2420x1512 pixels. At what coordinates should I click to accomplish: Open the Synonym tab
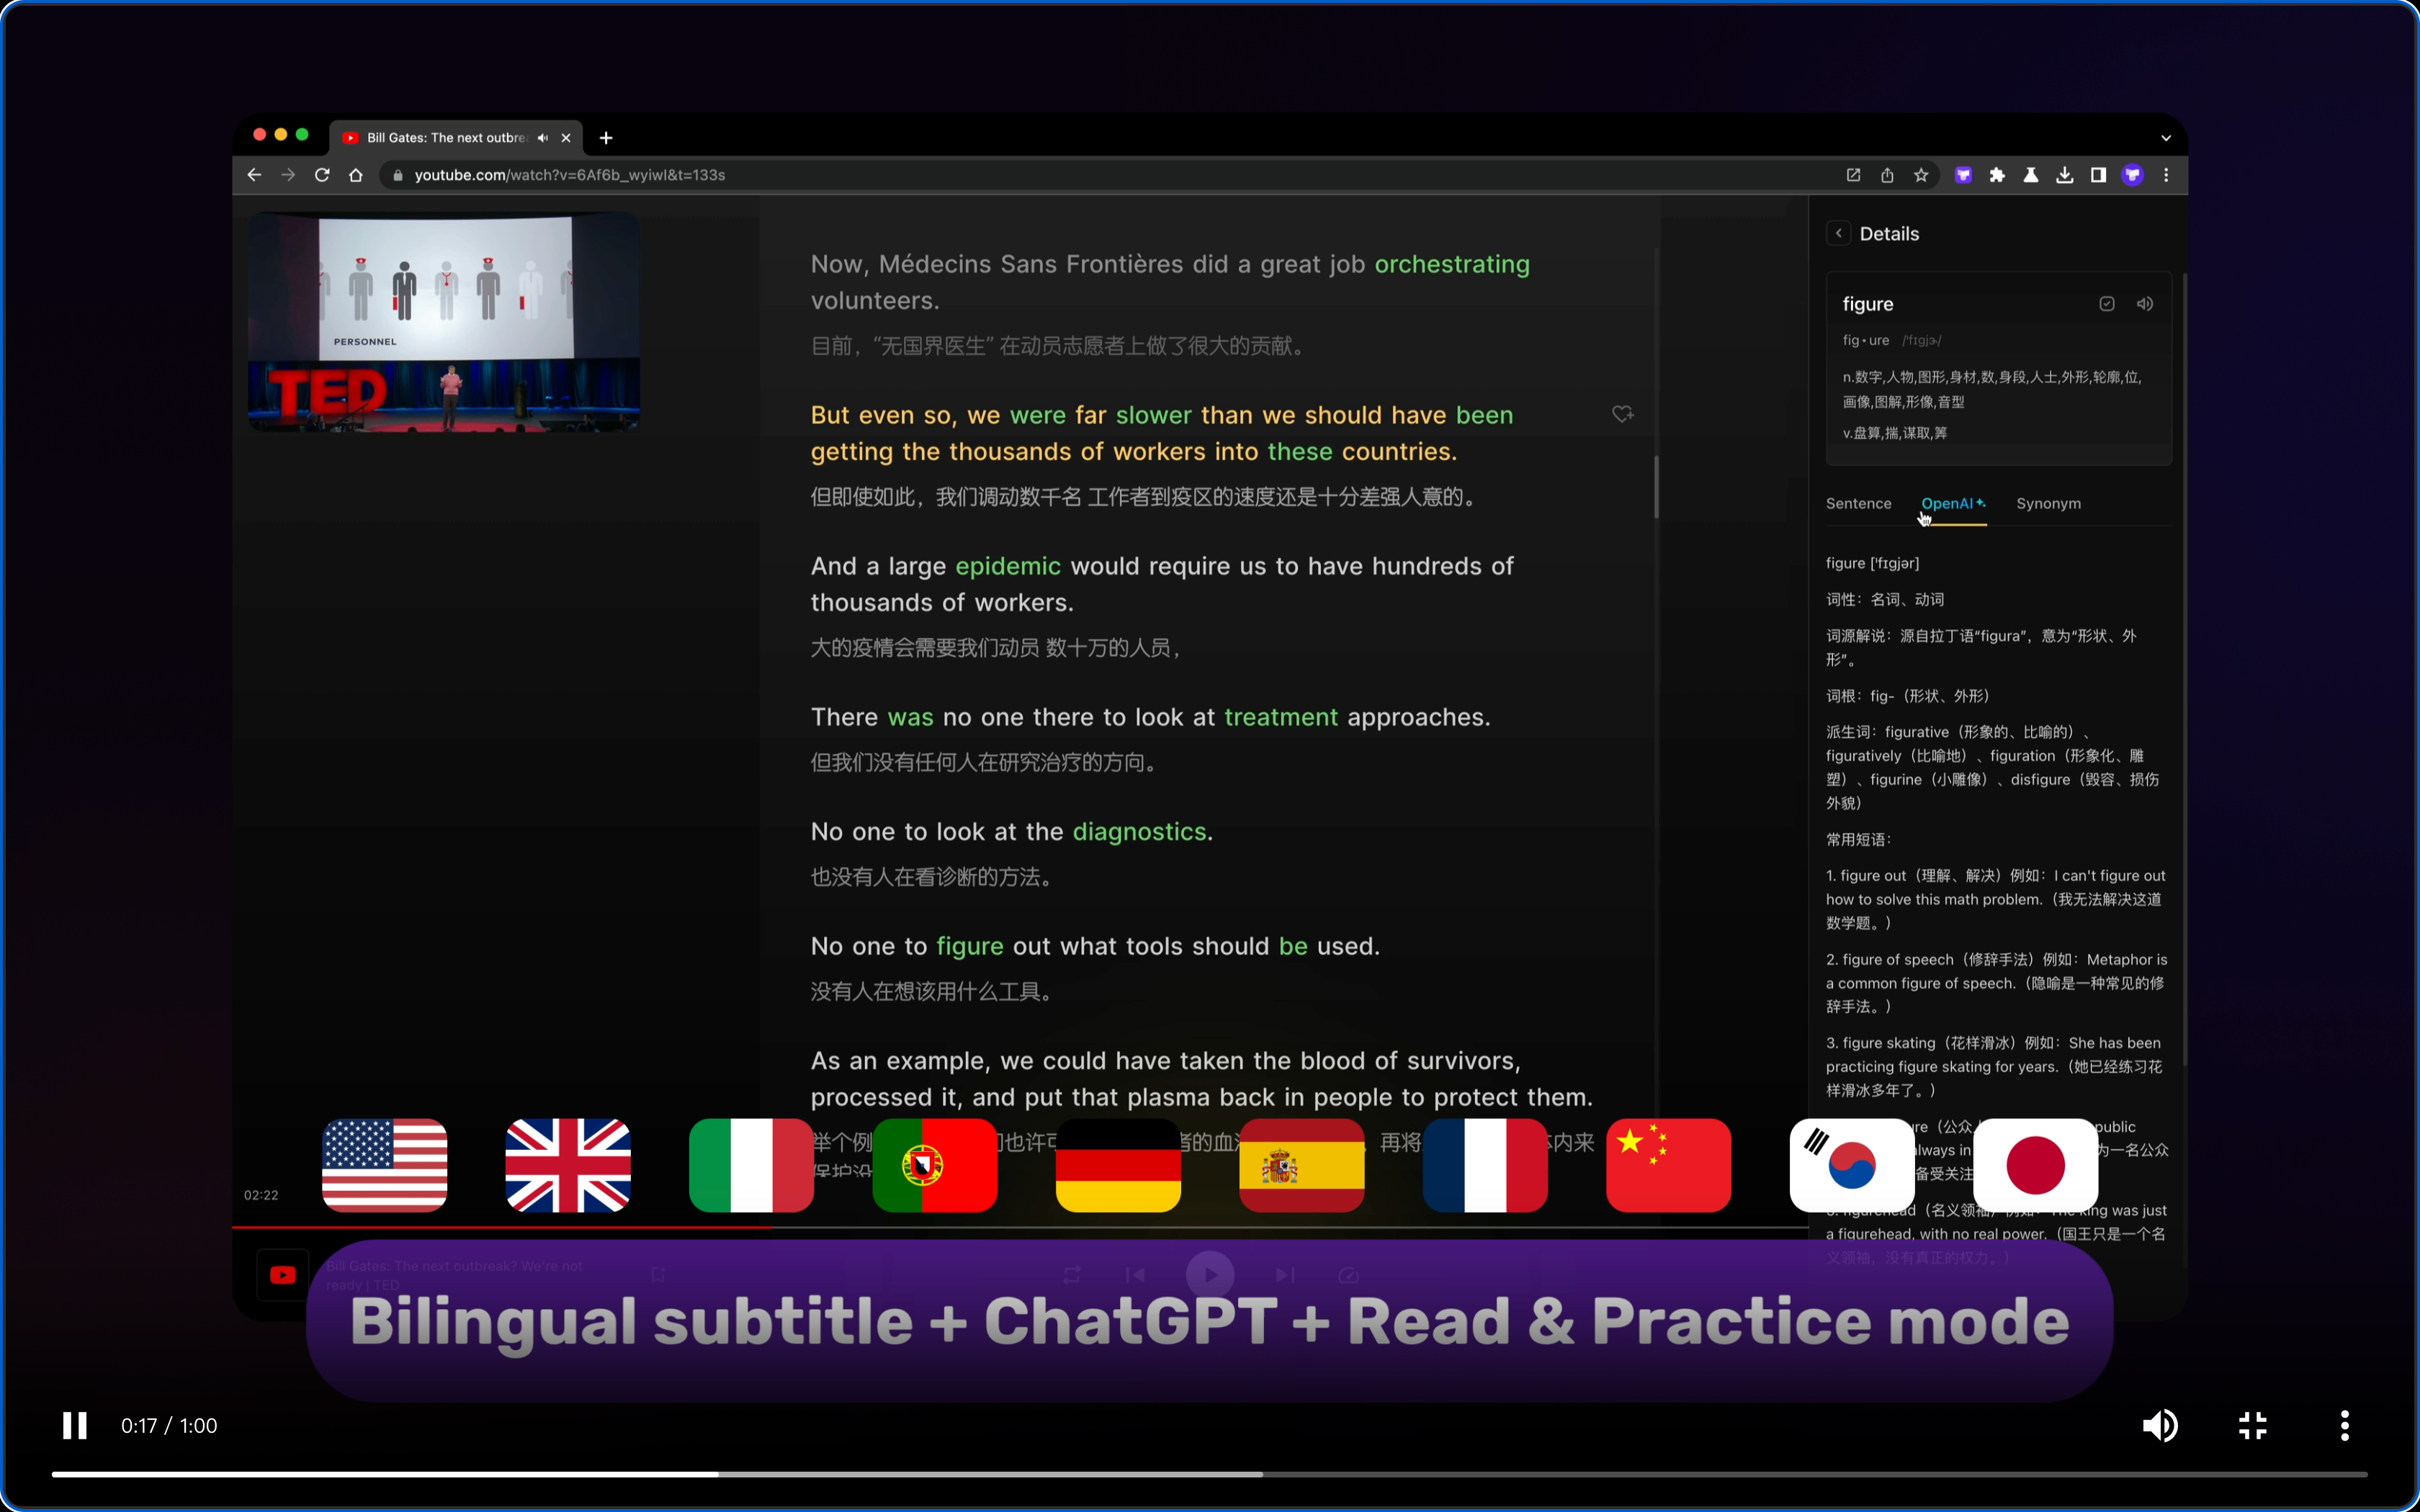pos(2048,503)
